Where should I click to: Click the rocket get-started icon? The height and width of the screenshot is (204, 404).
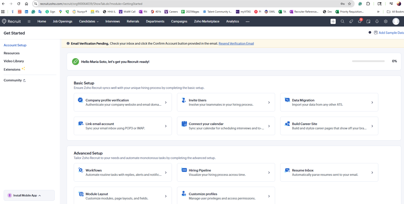click(351, 21)
